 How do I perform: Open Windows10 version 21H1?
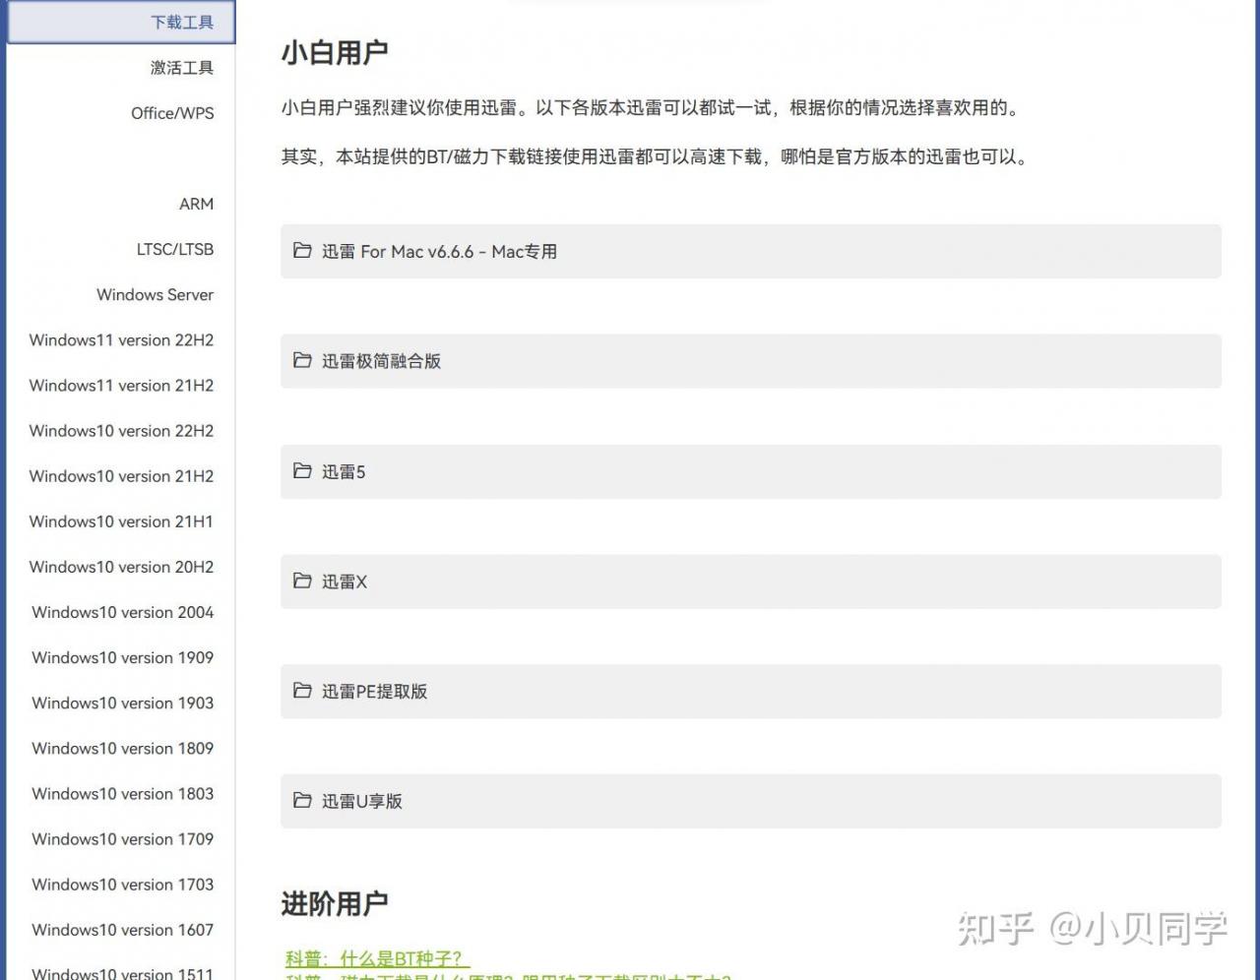tap(121, 521)
